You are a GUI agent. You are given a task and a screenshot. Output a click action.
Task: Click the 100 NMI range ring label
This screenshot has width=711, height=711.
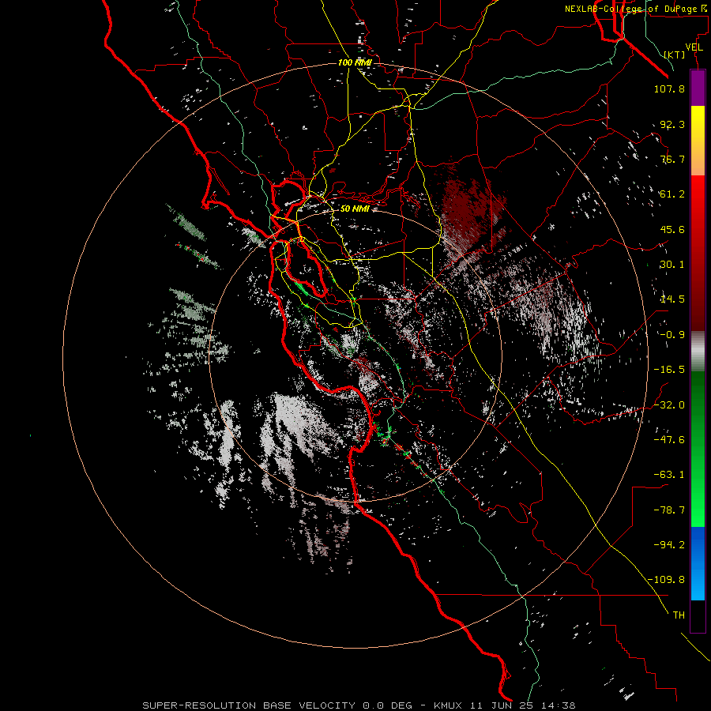point(355,62)
